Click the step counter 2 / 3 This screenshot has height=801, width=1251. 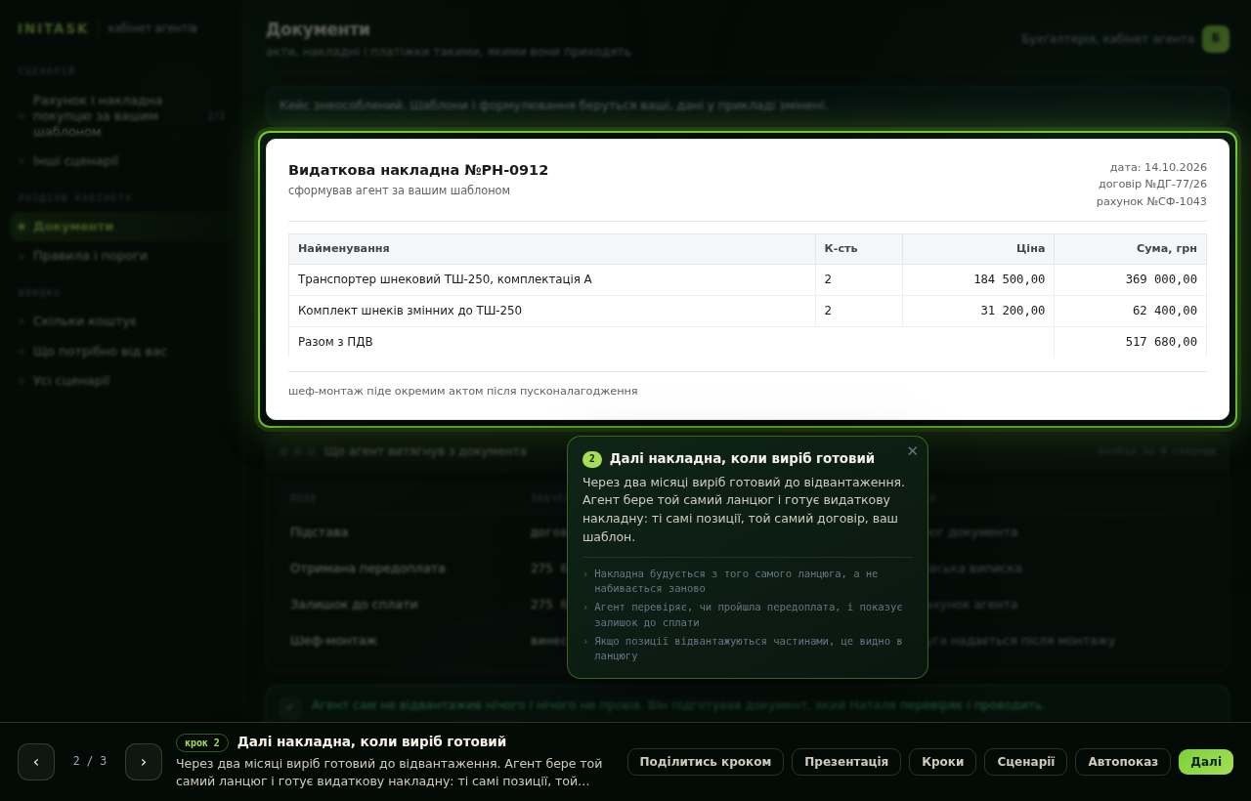90,761
